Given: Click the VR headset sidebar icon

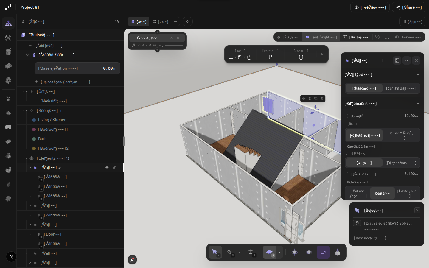Looking at the screenshot, I should [x=8, y=127].
